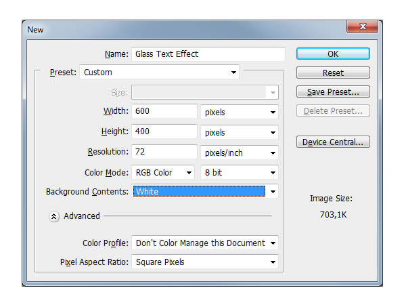Open the Height units dropdown
Screen dimensions: 406x305
(x=240, y=132)
